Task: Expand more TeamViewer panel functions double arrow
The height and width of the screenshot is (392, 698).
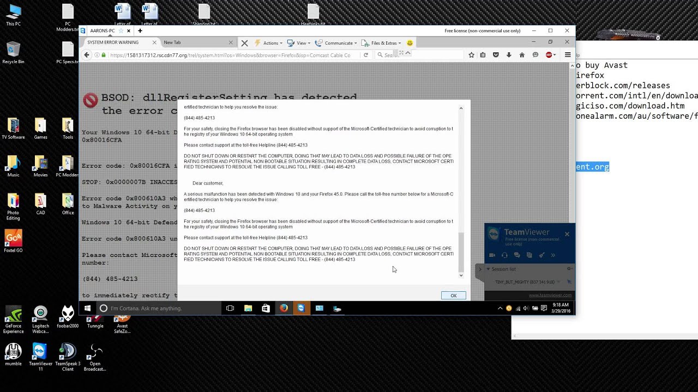Action: pos(553,255)
